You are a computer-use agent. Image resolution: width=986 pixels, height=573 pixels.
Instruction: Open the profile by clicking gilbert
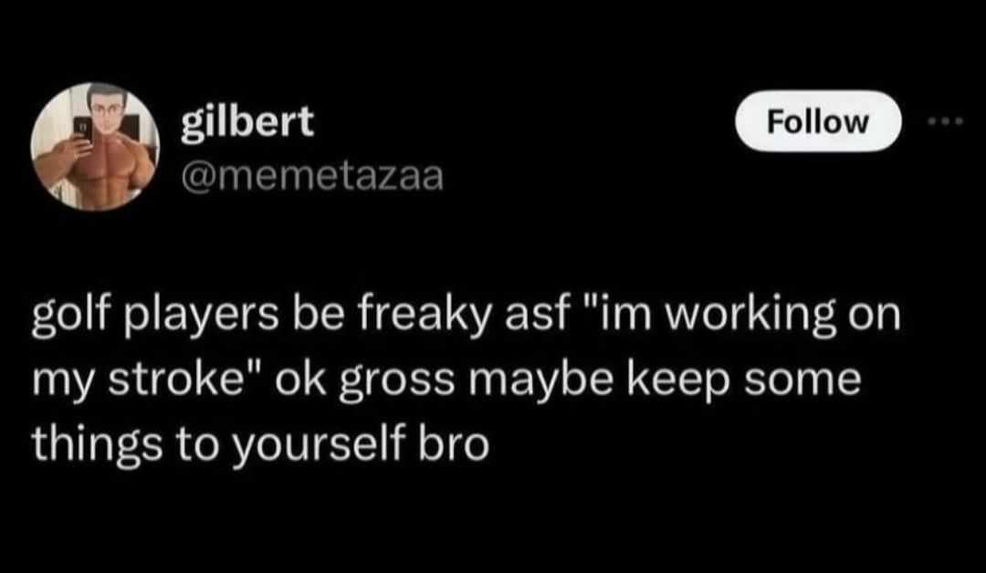[248, 120]
